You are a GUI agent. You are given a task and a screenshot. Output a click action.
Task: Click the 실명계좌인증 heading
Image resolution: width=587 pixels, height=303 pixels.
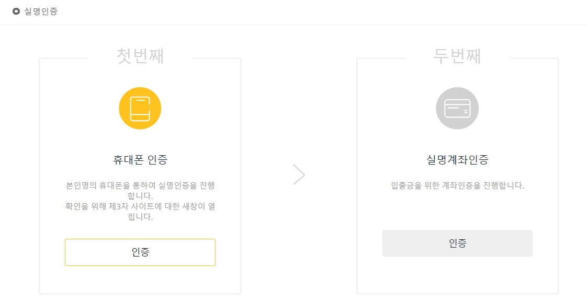(x=457, y=160)
